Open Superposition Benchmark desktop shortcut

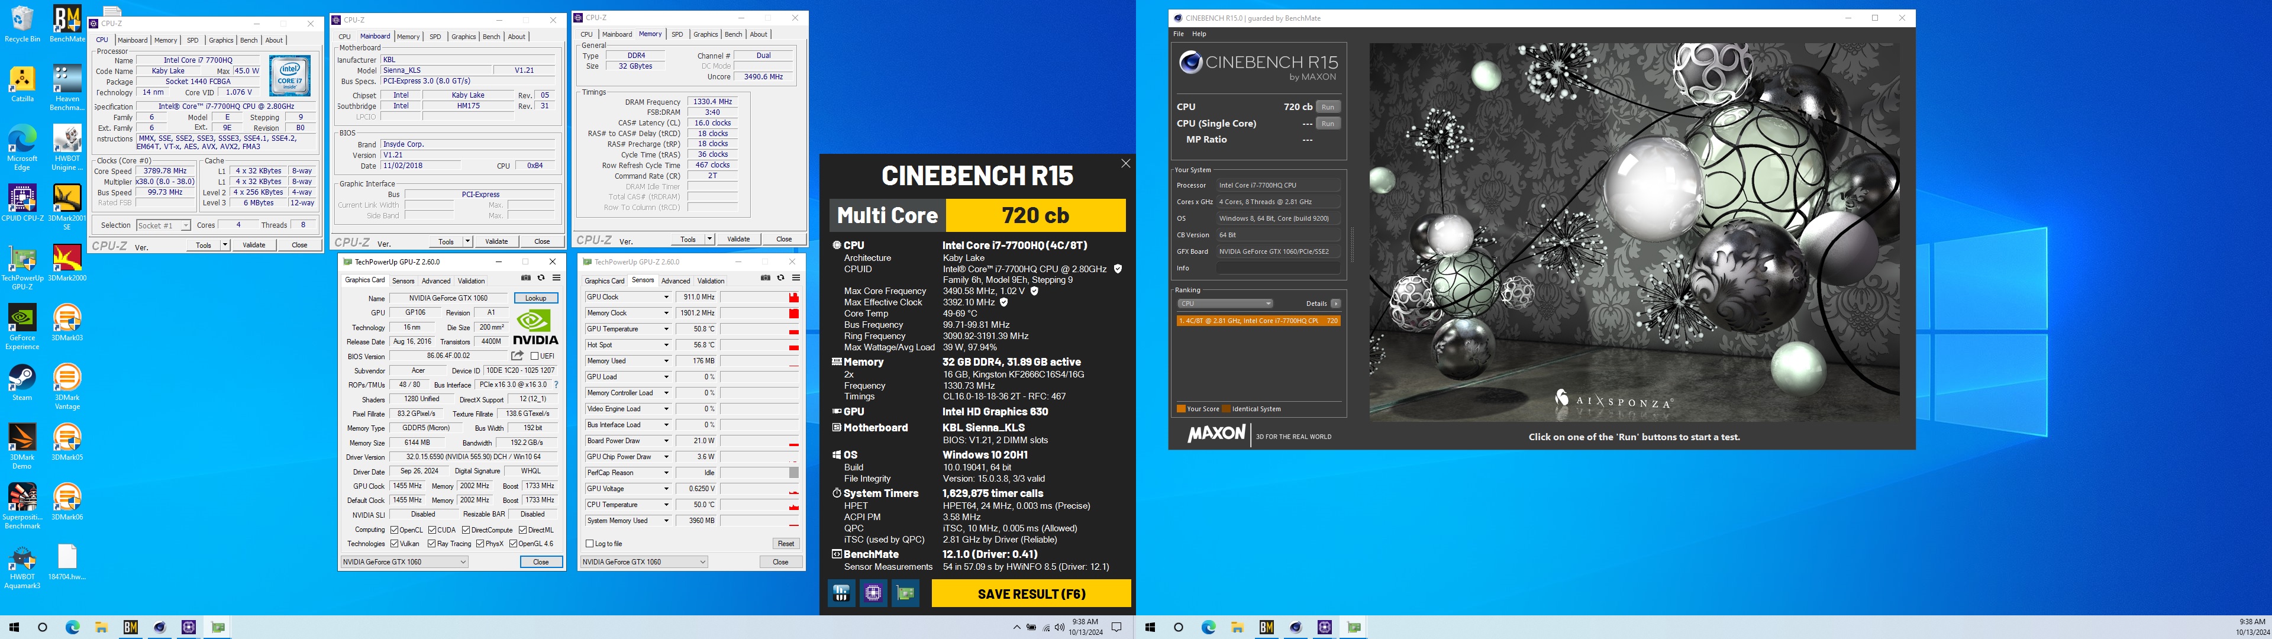click(x=22, y=506)
